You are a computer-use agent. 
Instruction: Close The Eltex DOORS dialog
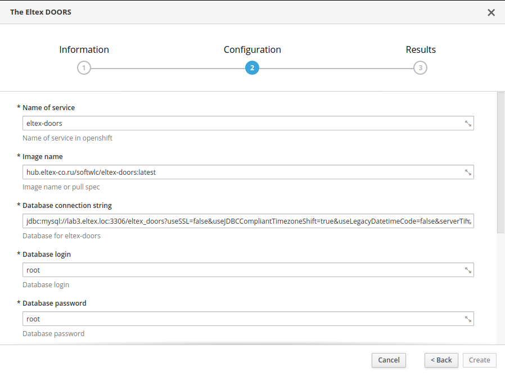pyautogui.click(x=491, y=12)
